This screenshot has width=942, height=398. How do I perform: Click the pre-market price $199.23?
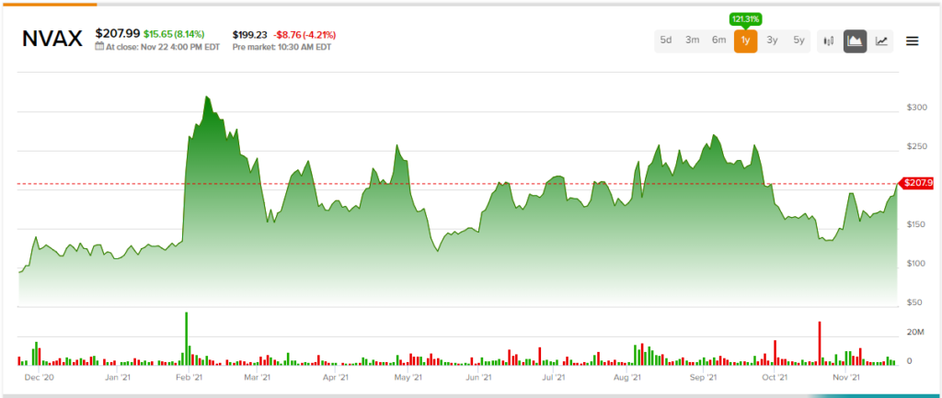[250, 33]
